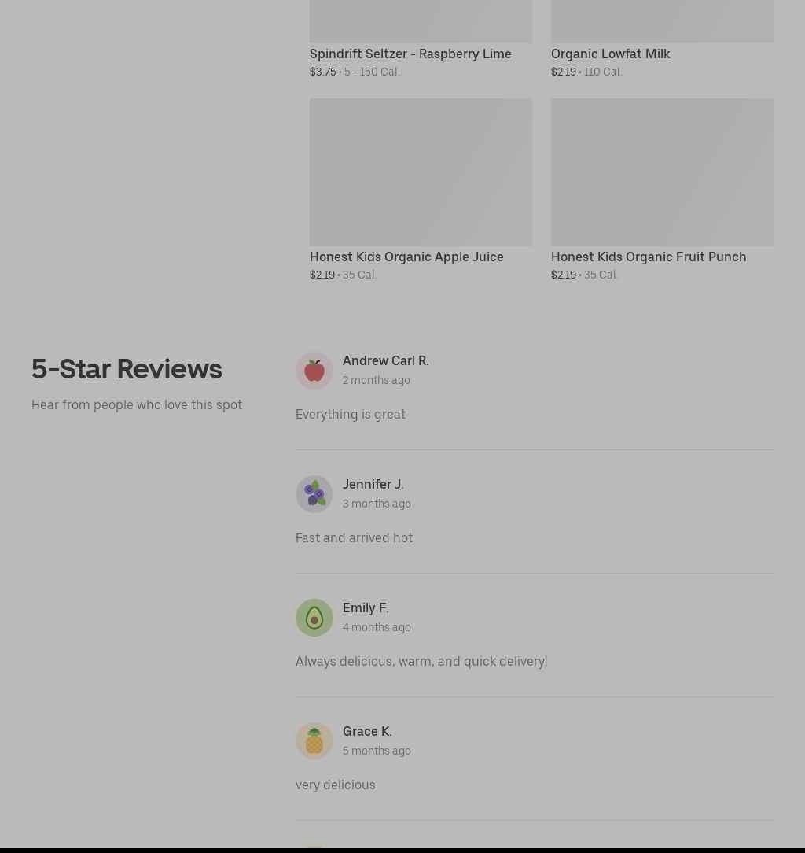Click the Organic Lowfat Milk product image
This screenshot has height=853, width=805.
click(x=662, y=21)
